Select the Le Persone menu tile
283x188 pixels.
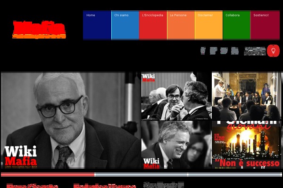pyautogui.click(x=181, y=25)
